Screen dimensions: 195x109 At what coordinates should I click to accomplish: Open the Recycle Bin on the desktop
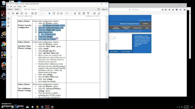(x=3, y=4)
